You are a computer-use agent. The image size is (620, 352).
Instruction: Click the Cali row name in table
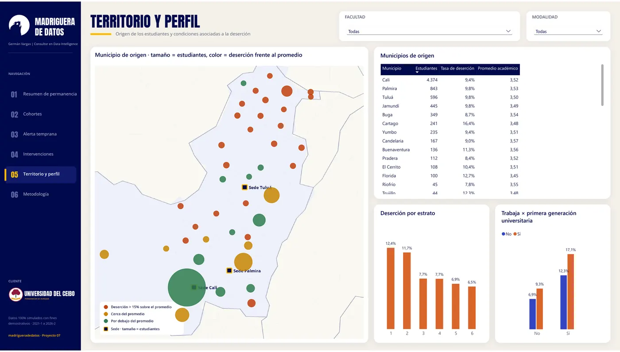(x=386, y=80)
